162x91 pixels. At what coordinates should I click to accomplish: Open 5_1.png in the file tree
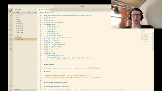(20, 33)
